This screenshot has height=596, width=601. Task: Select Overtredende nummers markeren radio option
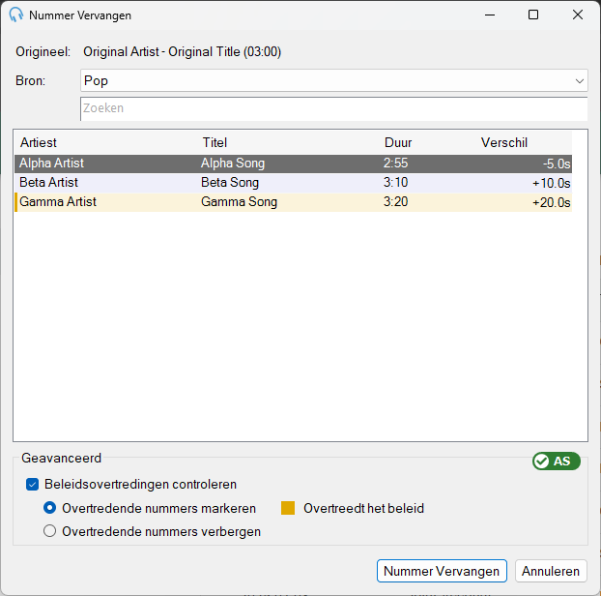(50, 508)
